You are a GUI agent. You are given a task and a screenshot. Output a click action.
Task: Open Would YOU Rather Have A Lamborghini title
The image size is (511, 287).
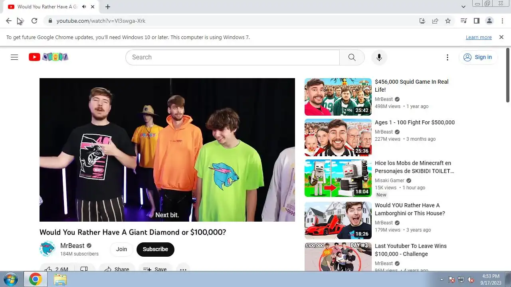pyautogui.click(x=410, y=209)
